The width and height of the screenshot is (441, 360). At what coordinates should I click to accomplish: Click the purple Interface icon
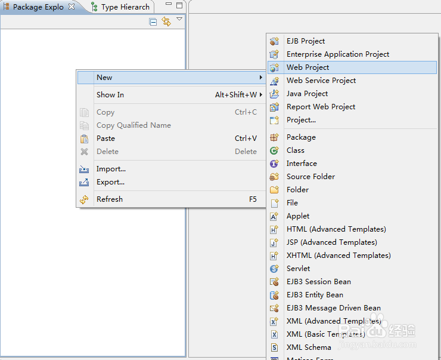274,164
